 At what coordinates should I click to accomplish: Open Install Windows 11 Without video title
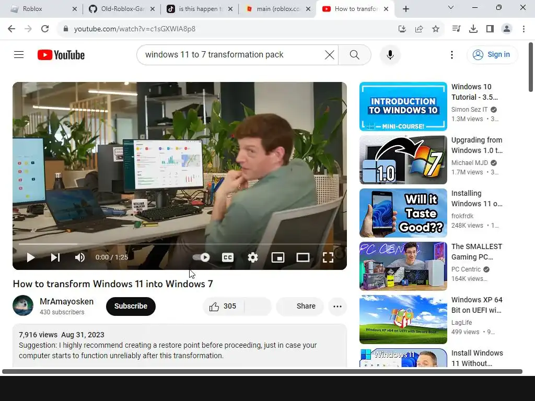477,358
